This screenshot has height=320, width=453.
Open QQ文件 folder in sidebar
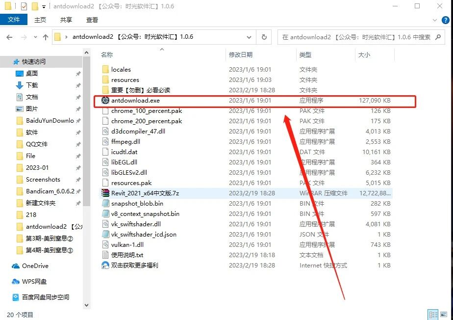pyautogui.click(x=37, y=144)
